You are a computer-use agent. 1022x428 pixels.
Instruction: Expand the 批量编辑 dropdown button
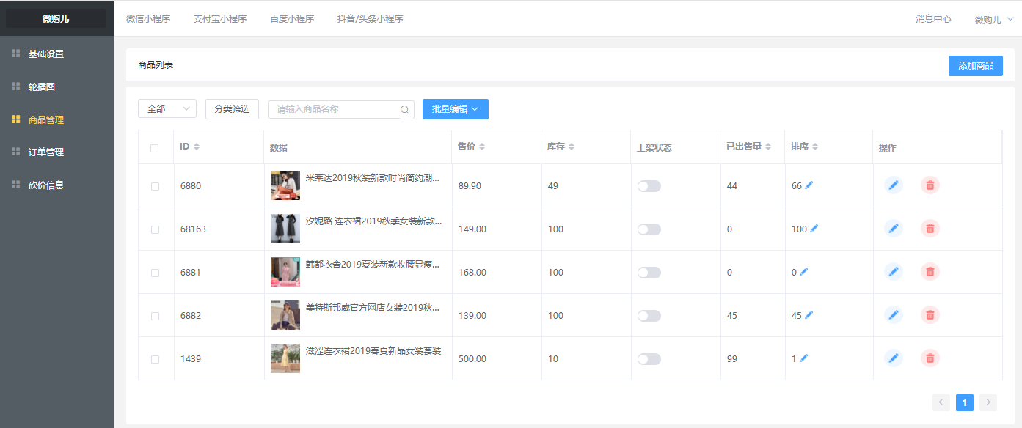point(456,109)
